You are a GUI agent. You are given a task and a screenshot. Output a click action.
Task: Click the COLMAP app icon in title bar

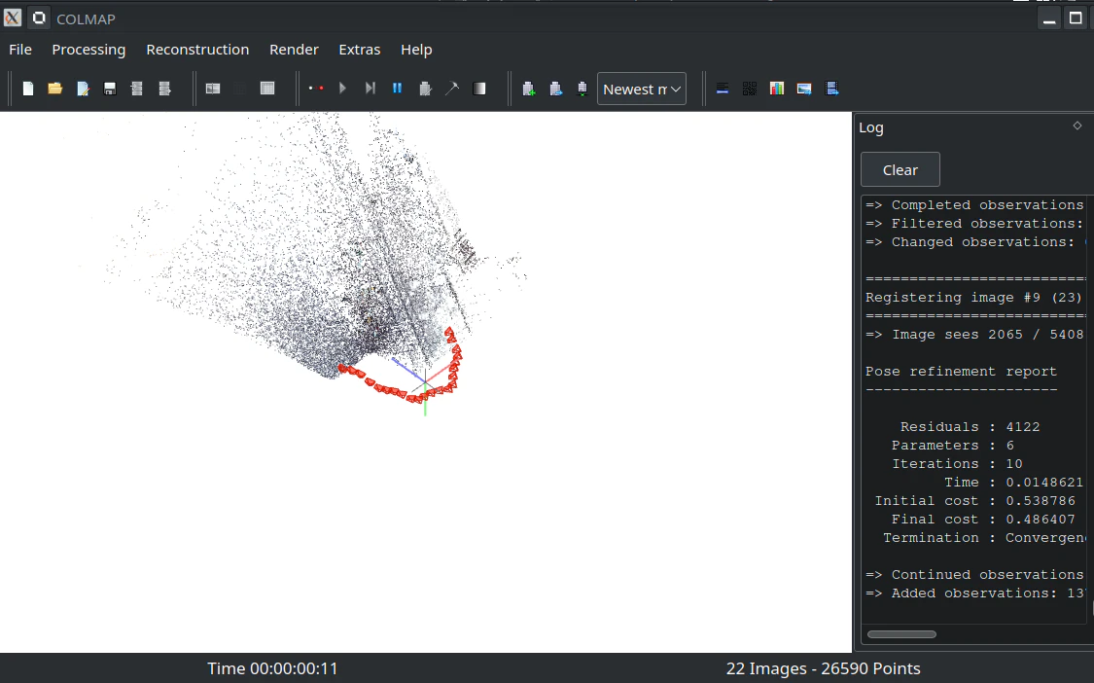pyautogui.click(x=39, y=18)
